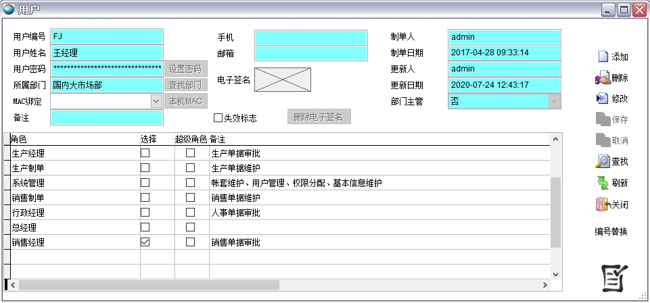
Task: Click into the 手机 input field
Action: 310,37
